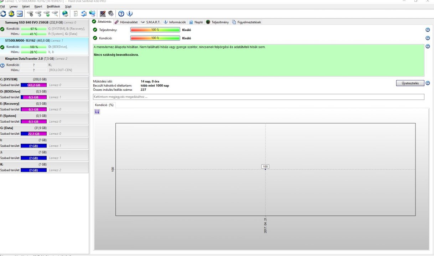The image size is (434, 256).
Task: Select the Áttekintés tab
Action: click(x=102, y=22)
